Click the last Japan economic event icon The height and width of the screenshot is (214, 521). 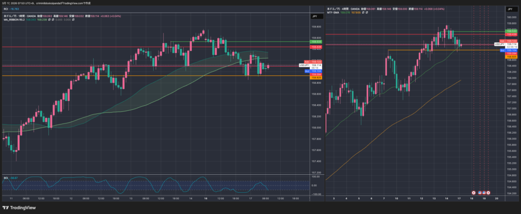click(x=488, y=193)
